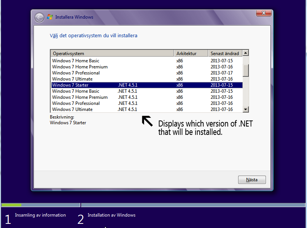Viewport: 307px width, 228px height.
Task: Click the Windows 7 Starter description text
Action: (x=68, y=123)
